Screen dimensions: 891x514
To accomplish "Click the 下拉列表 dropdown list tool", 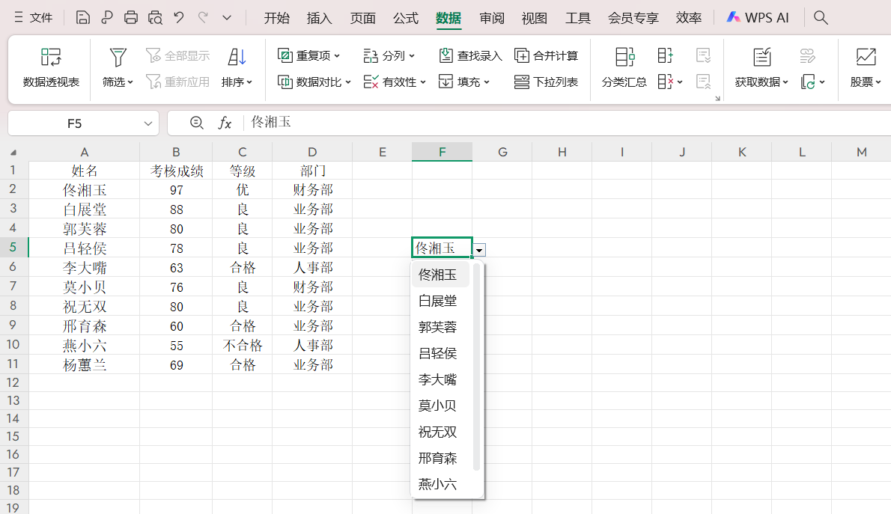I will [547, 82].
